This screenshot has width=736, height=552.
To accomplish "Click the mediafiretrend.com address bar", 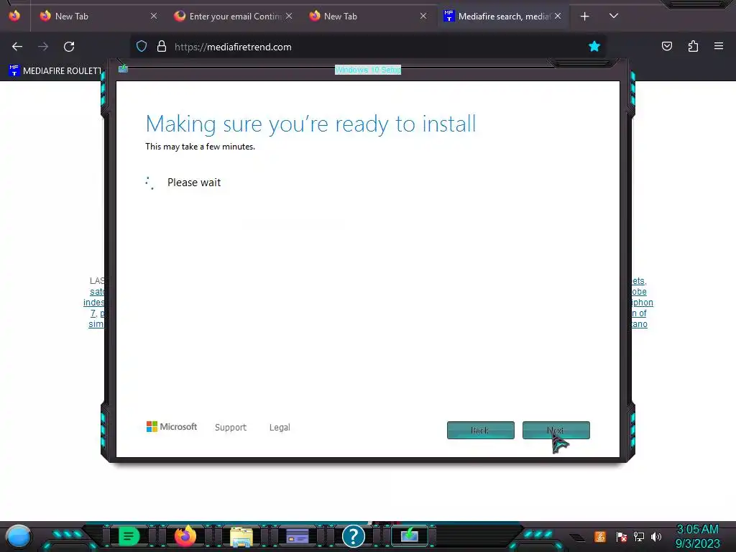I will 367,47.
